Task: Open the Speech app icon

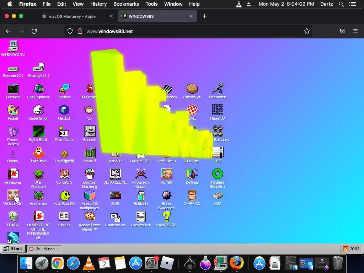Action: [90, 134]
